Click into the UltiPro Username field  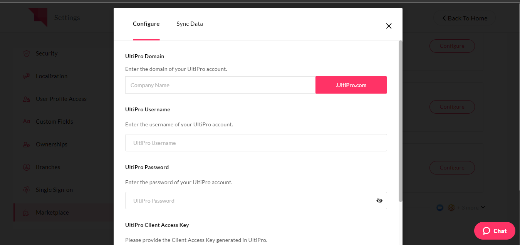(256, 143)
